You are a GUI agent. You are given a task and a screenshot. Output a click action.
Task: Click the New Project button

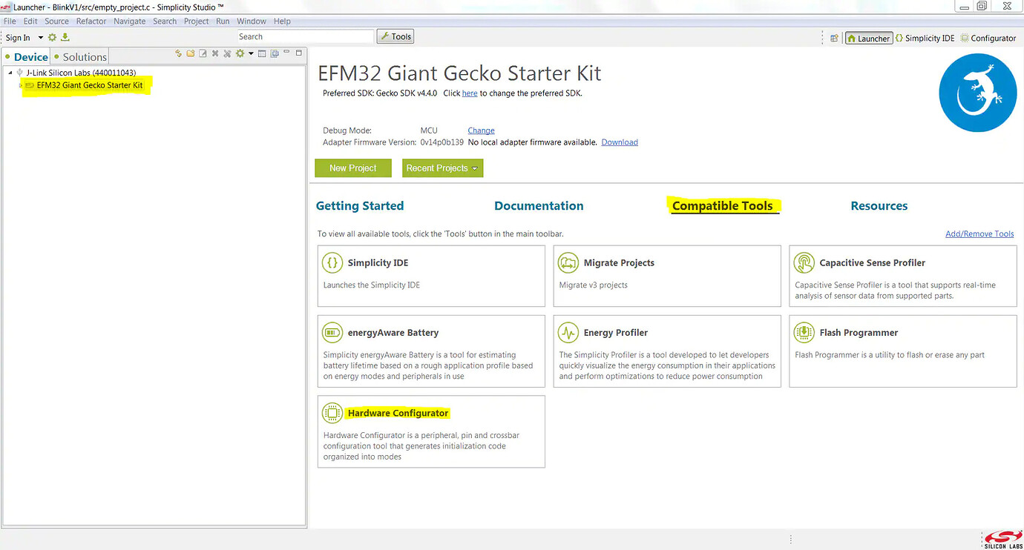(x=352, y=168)
